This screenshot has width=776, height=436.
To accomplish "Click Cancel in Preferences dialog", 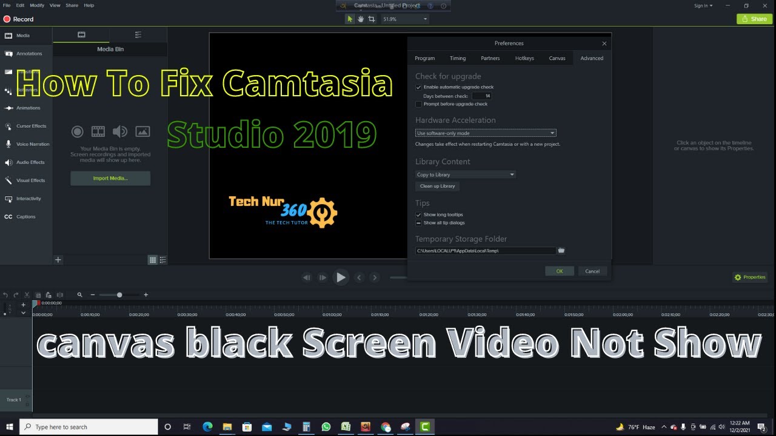I will click(x=592, y=271).
